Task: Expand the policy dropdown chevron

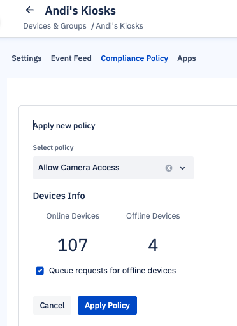Action: (182, 168)
